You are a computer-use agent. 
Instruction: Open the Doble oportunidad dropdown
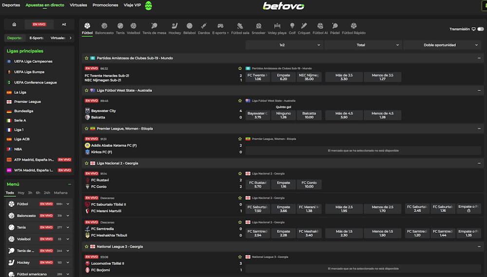pos(442,45)
